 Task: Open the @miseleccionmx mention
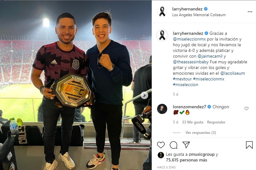tap(189, 39)
